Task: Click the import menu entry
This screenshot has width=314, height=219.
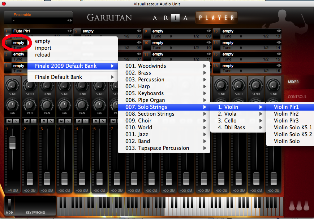Action: click(x=43, y=48)
